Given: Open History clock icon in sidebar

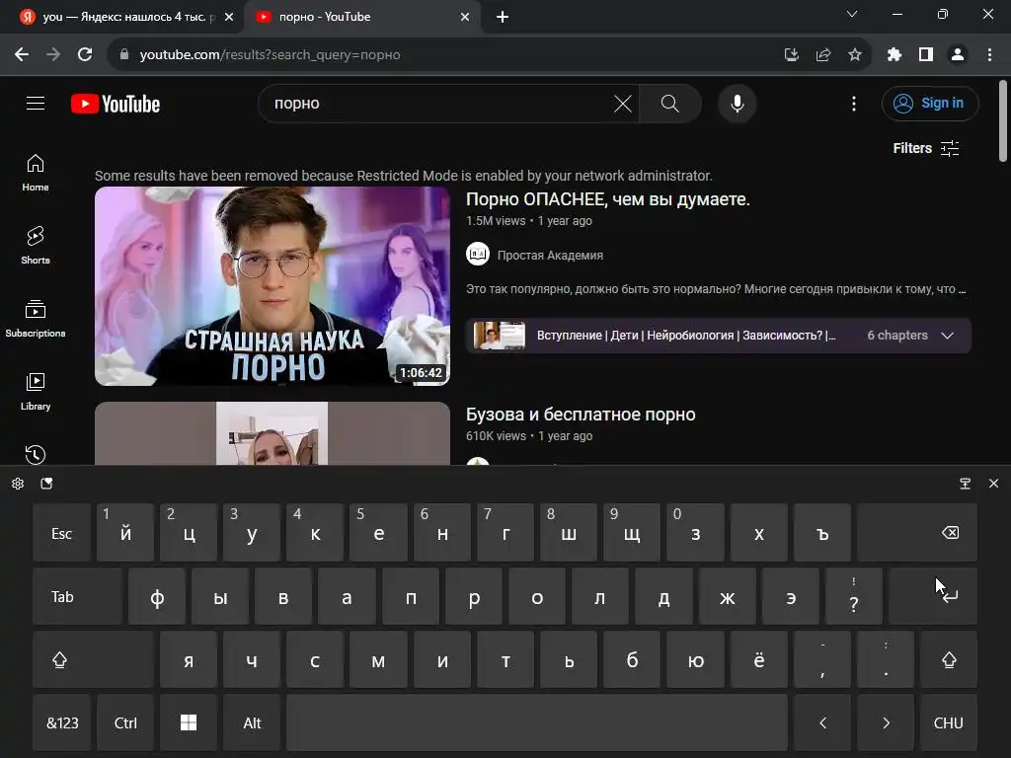Looking at the screenshot, I should click(x=36, y=454).
